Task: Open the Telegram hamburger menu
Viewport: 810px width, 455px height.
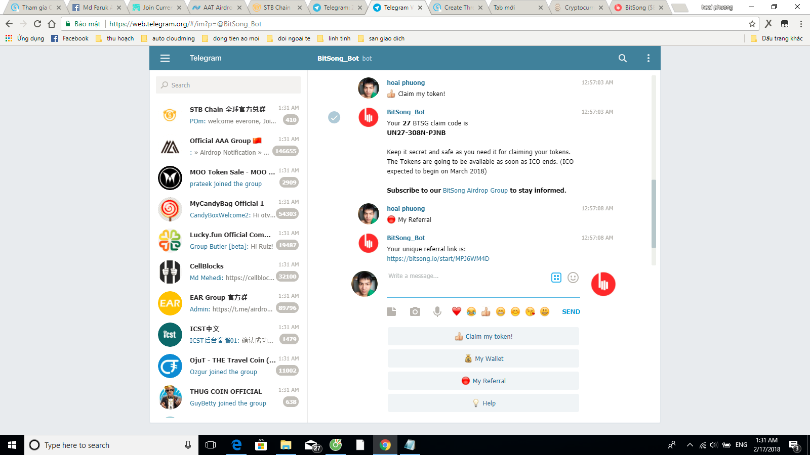Action: pyautogui.click(x=165, y=58)
